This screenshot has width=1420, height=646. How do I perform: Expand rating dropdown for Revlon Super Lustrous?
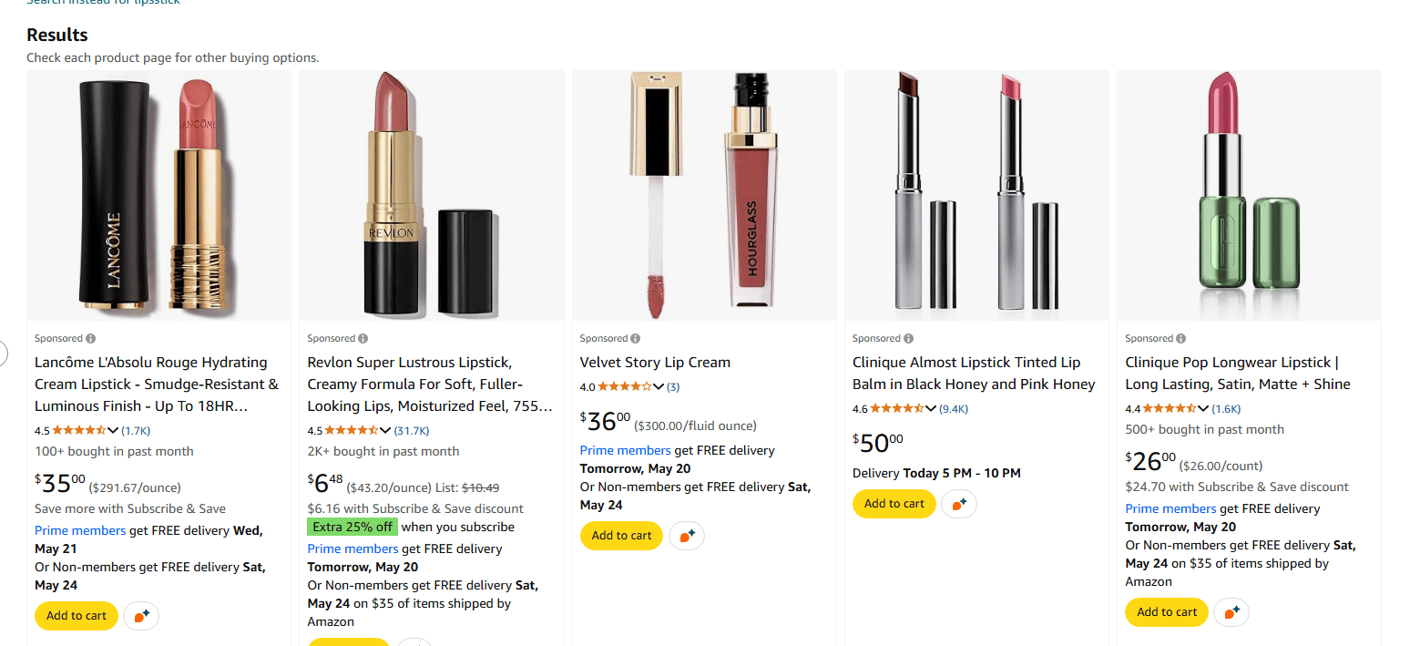(x=385, y=431)
